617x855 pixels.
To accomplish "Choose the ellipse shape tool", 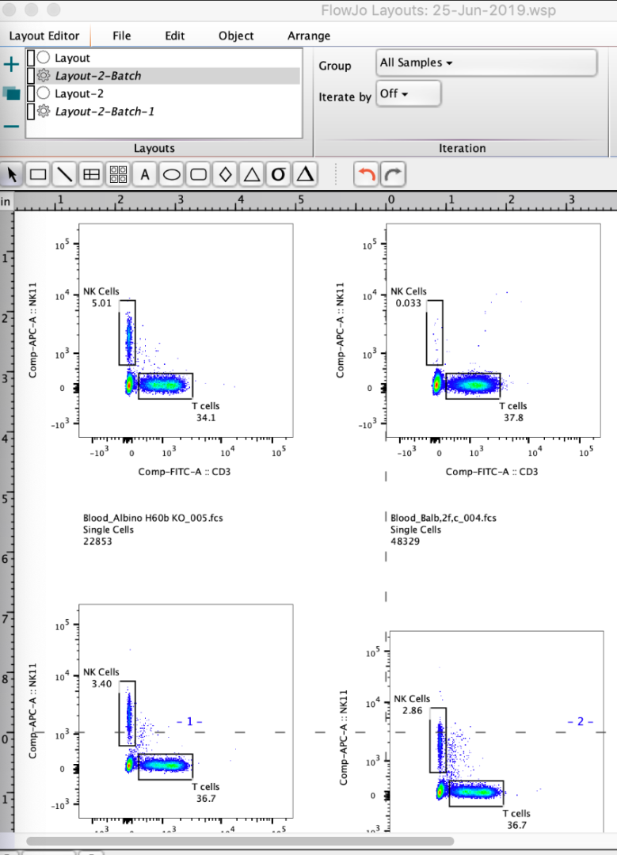I will [172, 174].
